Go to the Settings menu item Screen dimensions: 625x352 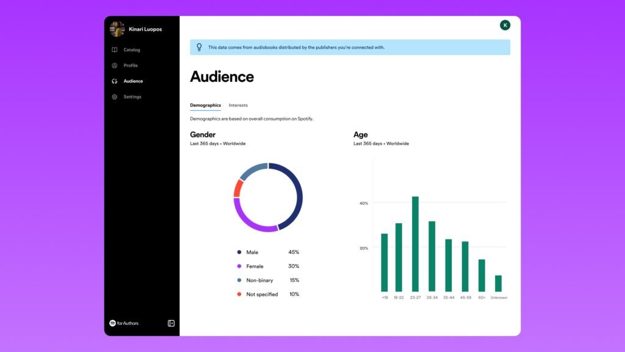132,97
